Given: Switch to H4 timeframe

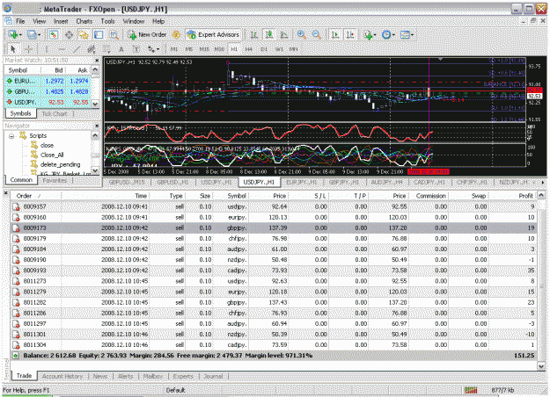Looking at the screenshot, I should pos(248,49).
